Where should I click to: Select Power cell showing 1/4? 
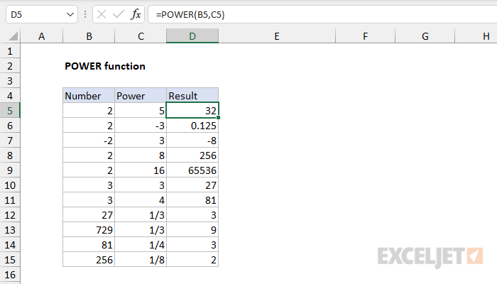tap(141, 245)
